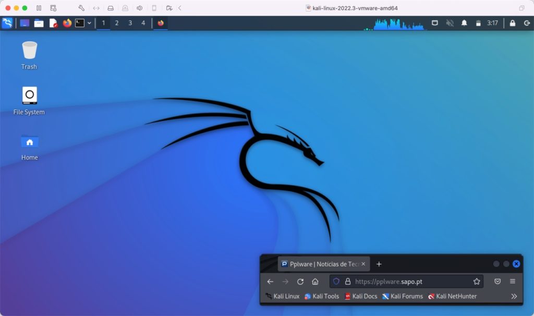Click the VMware CD/DVD drive icon
This screenshot has width=534, height=316.
(x=125, y=8)
